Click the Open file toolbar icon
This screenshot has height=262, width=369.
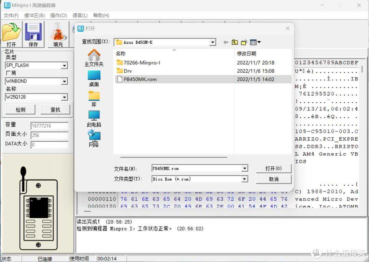[11, 34]
